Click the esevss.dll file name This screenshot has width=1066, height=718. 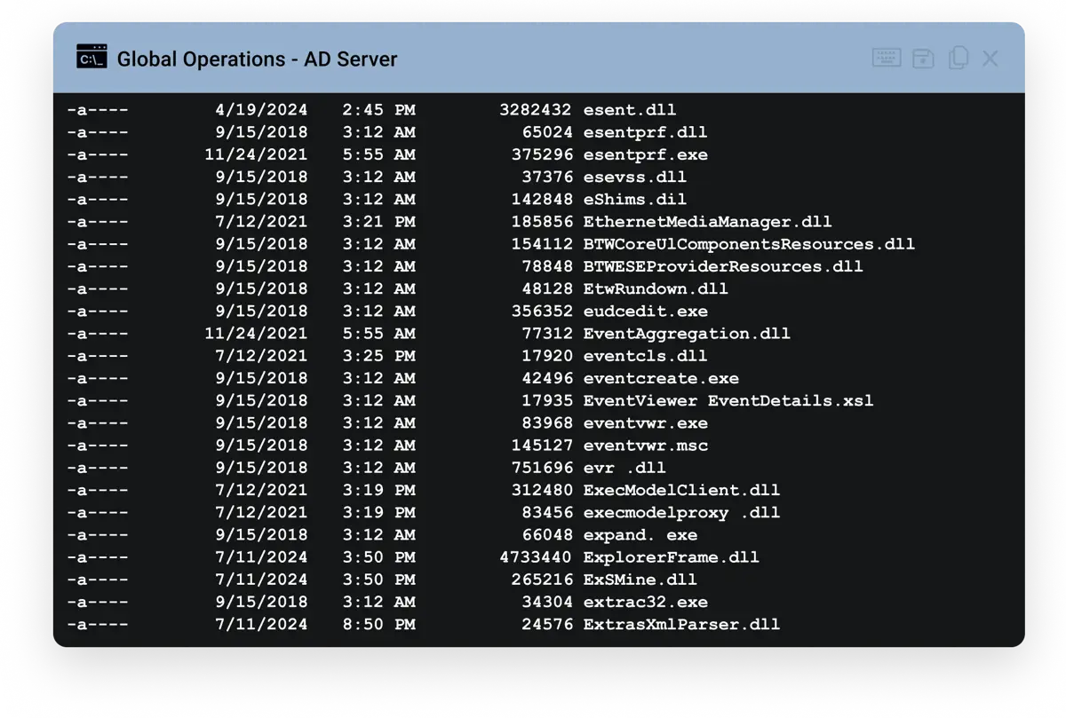click(635, 177)
